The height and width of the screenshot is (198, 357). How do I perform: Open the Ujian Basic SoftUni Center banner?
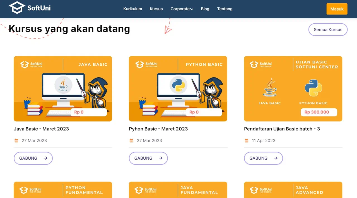(x=293, y=89)
